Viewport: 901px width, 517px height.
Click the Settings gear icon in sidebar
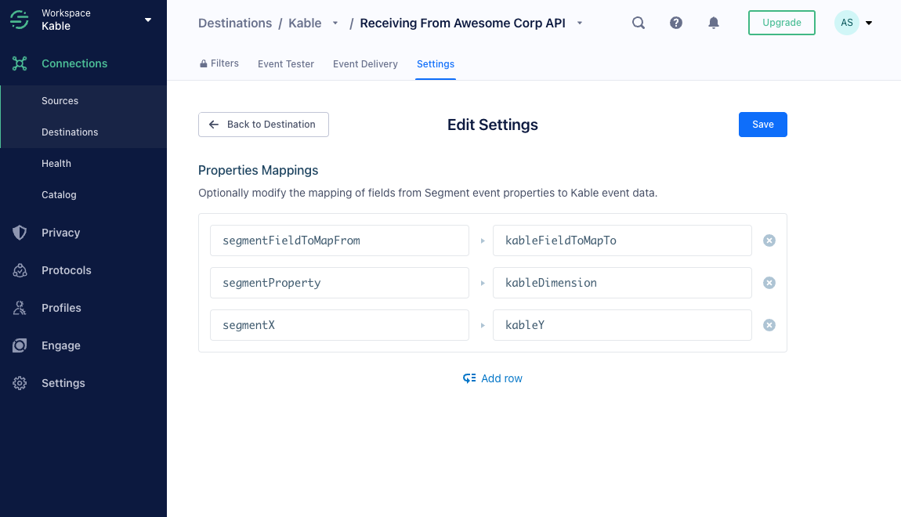pos(20,383)
